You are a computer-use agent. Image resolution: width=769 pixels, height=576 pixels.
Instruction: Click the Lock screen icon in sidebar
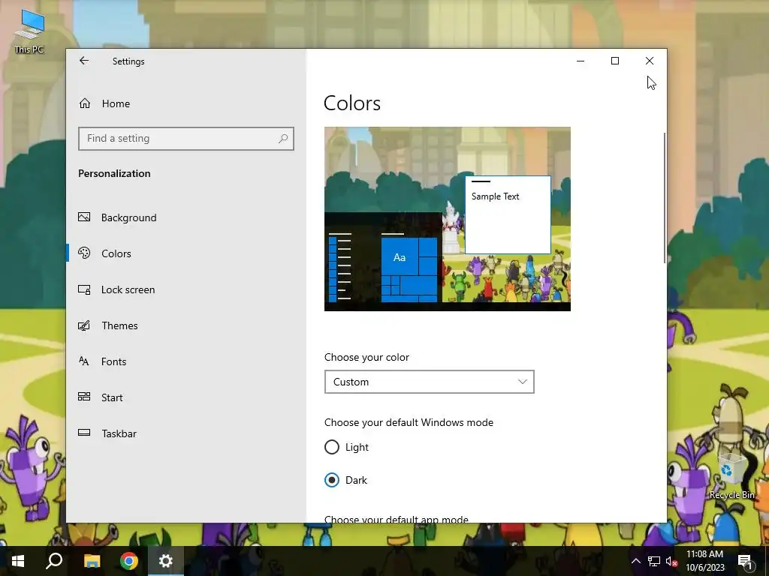84,289
